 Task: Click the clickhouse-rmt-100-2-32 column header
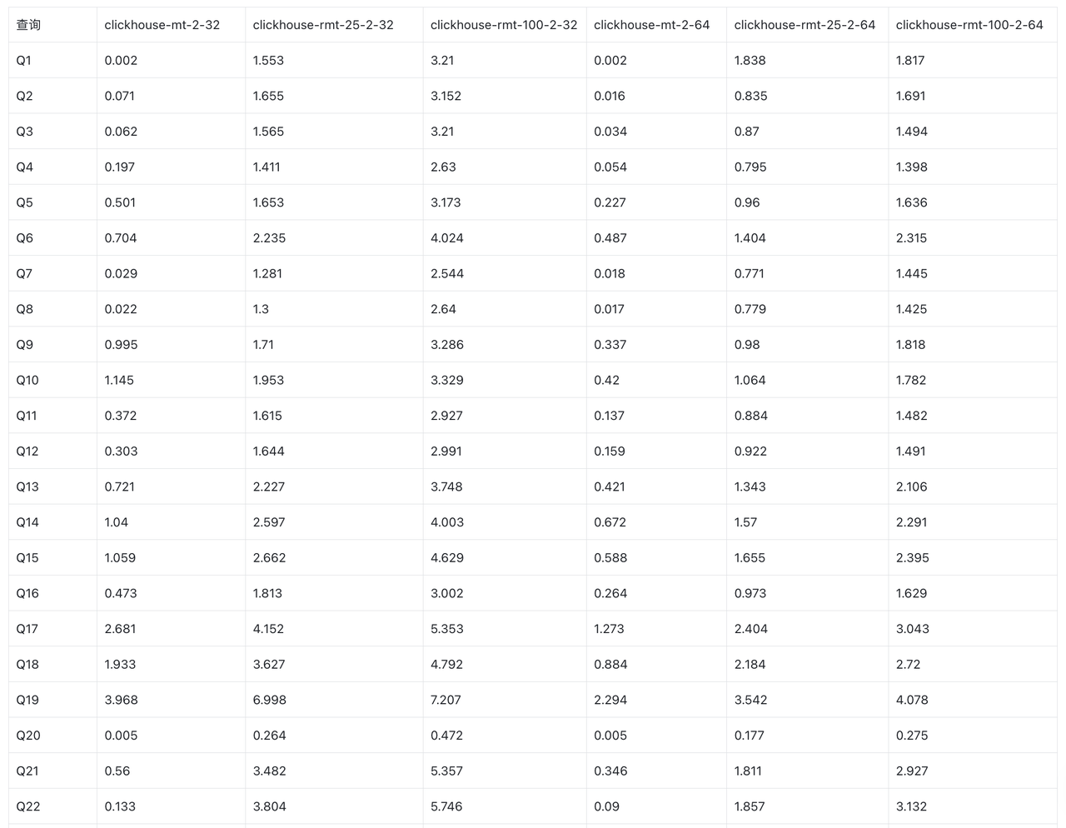pyautogui.click(x=504, y=25)
